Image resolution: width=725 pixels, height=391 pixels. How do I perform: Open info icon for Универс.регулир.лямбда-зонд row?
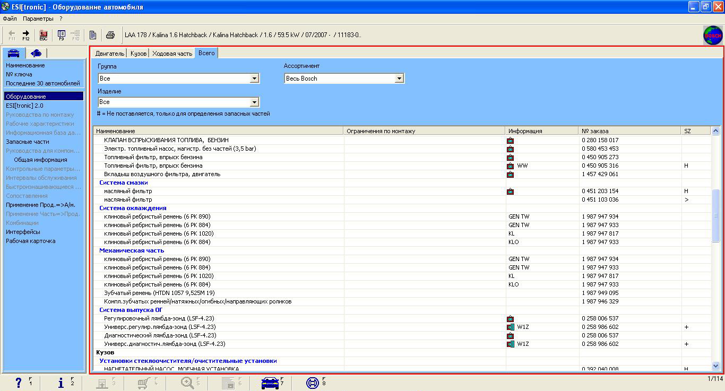510,327
